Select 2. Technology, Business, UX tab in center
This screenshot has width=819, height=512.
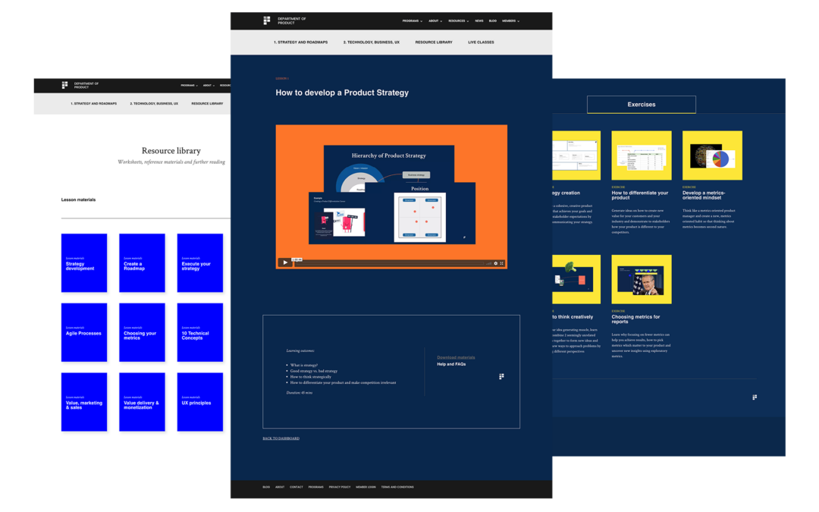pos(371,42)
